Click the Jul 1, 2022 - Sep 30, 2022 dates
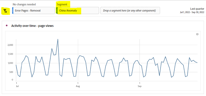206x96 pixels. 192,12
